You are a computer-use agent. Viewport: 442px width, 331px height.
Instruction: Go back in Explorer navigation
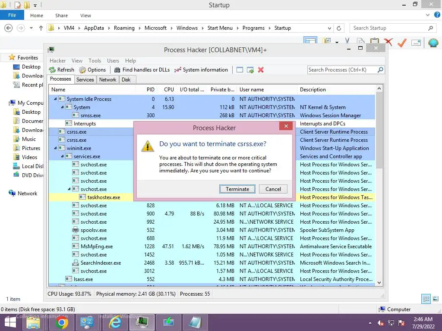click(9, 28)
